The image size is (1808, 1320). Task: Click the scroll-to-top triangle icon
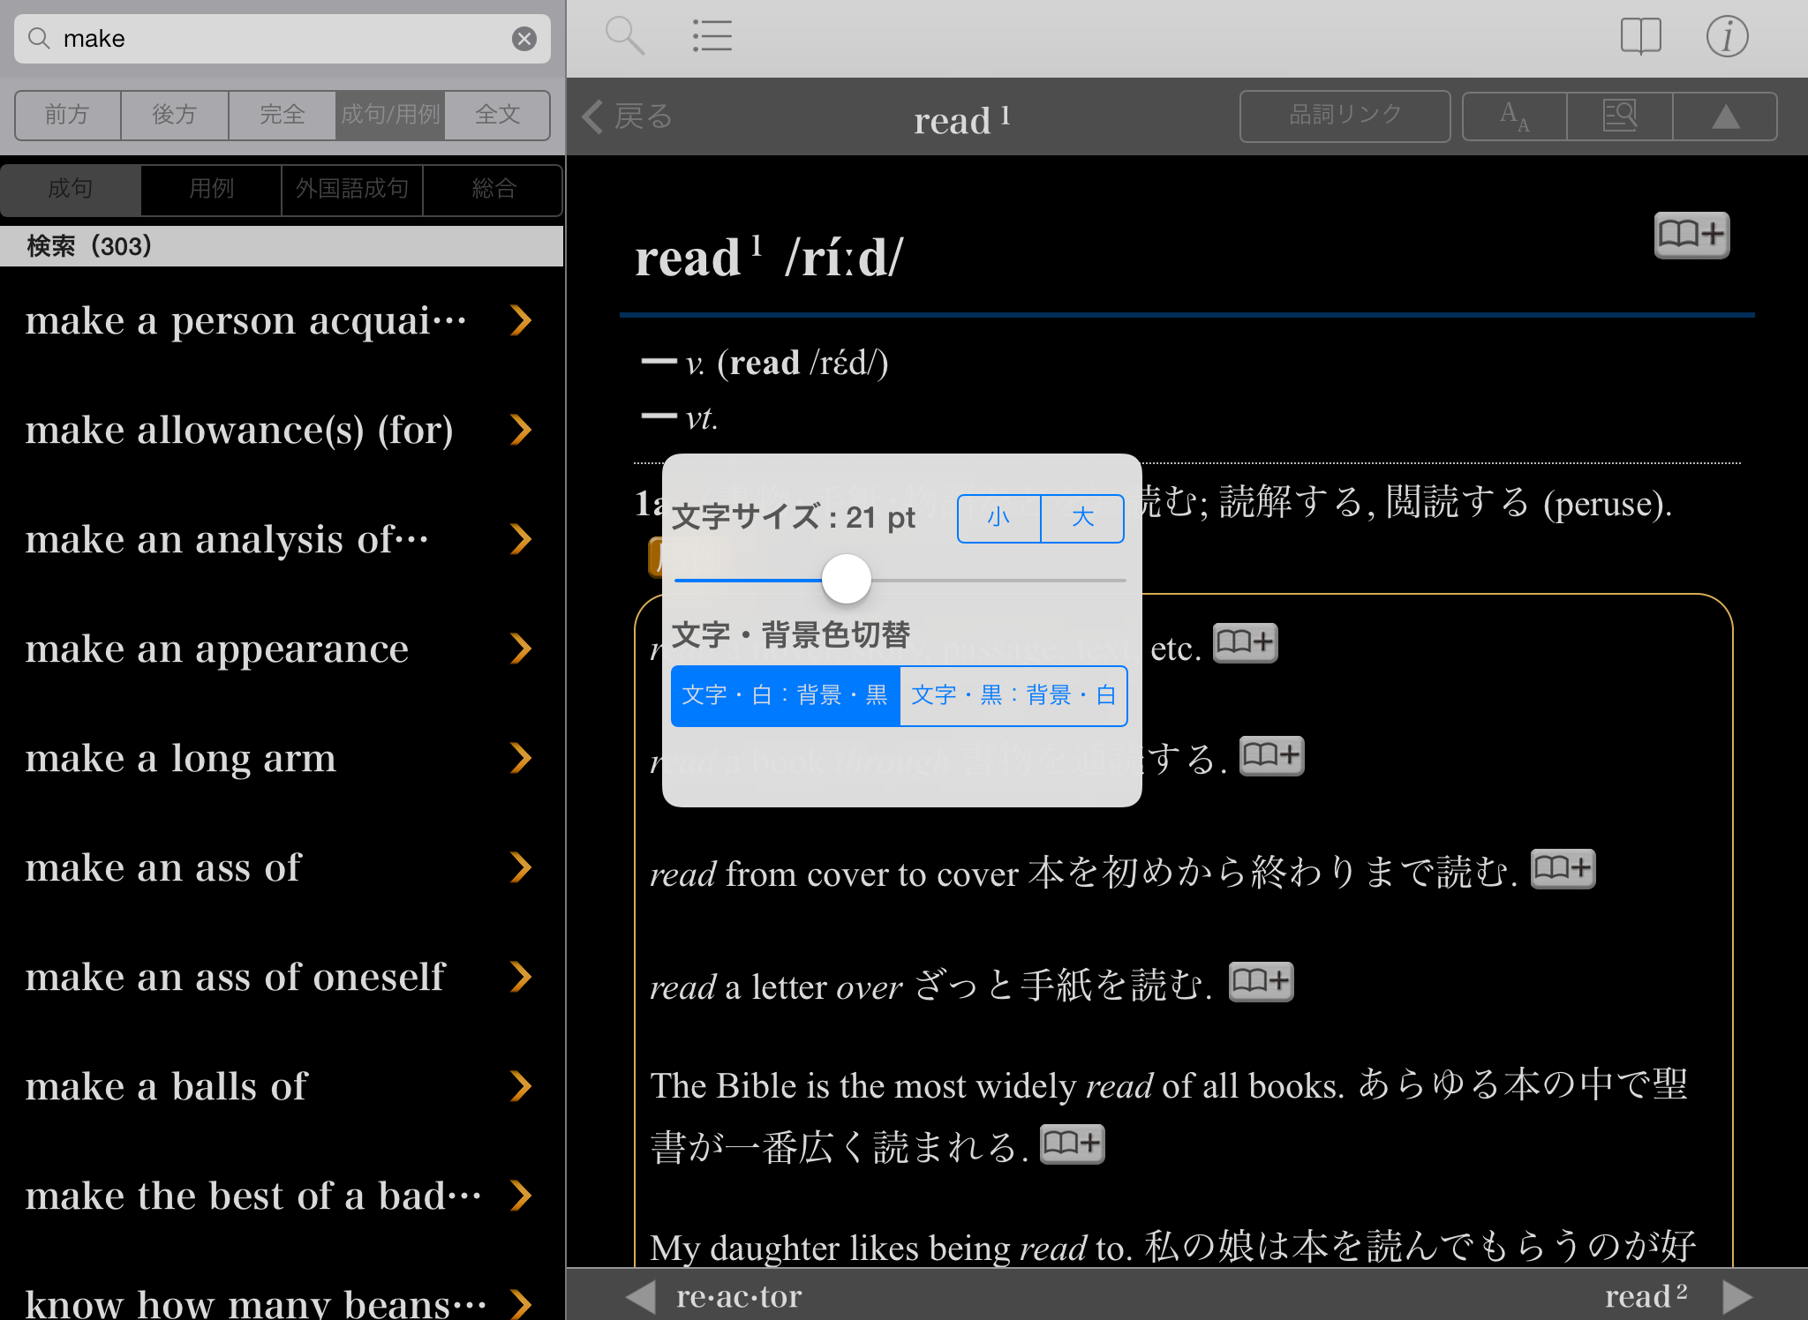click(x=1725, y=116)
